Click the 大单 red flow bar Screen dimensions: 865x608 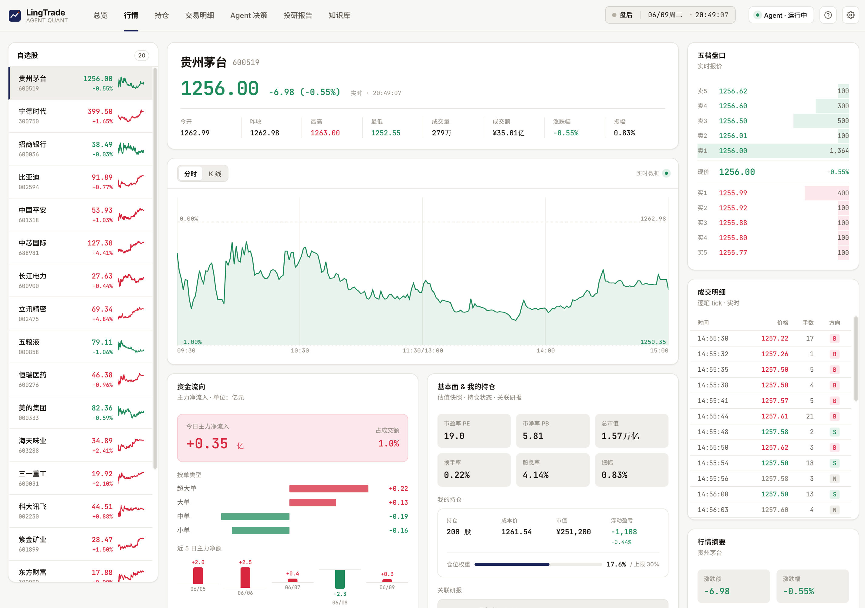click(312, 502)
